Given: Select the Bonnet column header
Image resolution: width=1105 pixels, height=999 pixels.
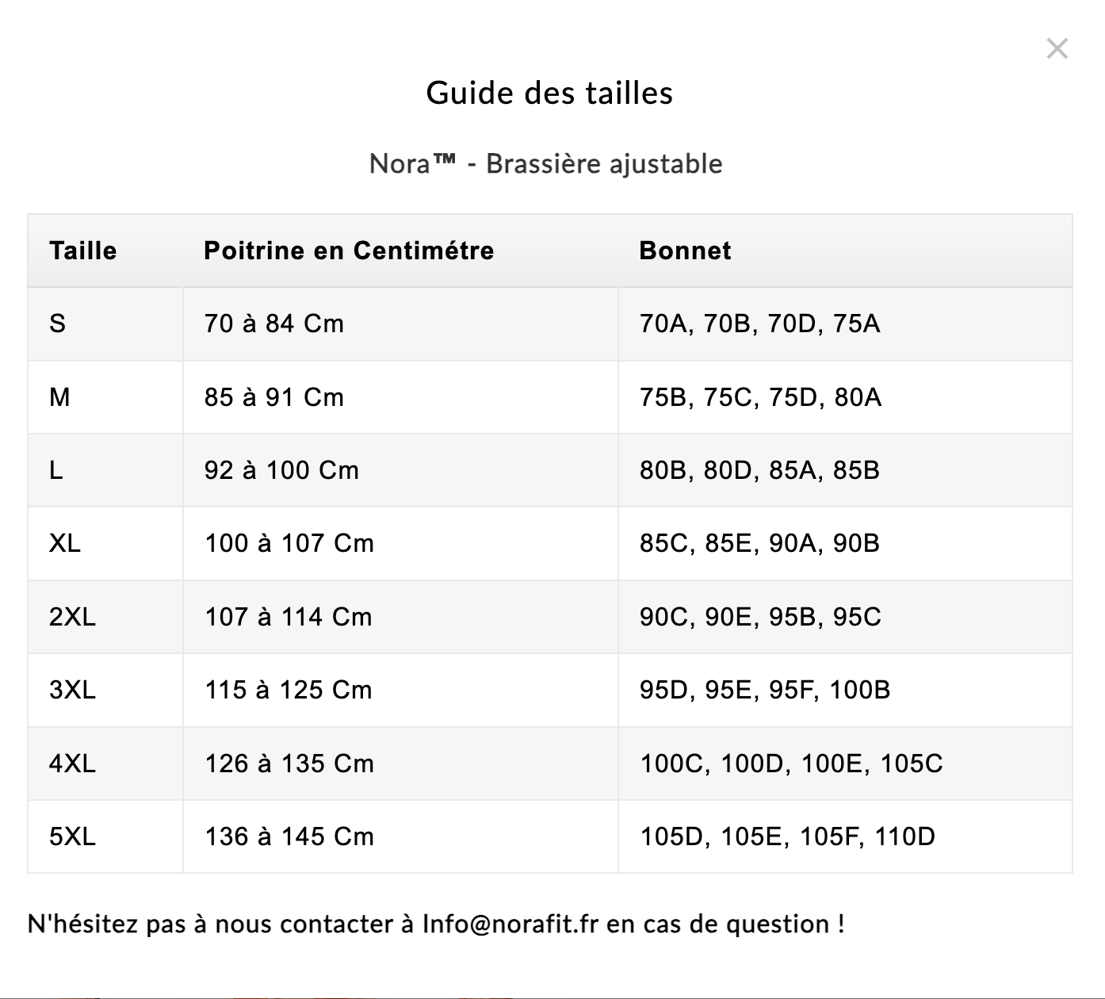Looking at the screenshot, I should tap(685, 251).
